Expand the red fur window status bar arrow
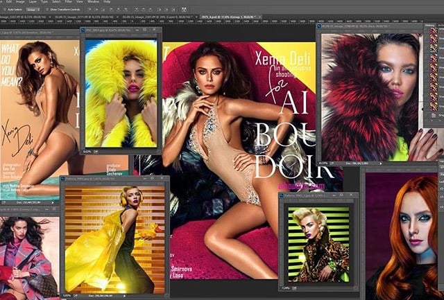This screenshot has height=300, width=444. tap(381, 164)
